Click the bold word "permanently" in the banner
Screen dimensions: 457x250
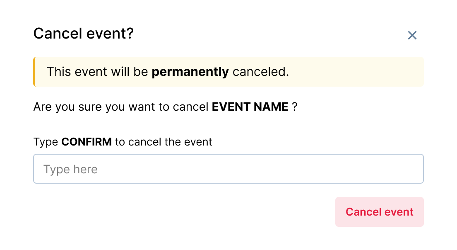coord(190,72)
